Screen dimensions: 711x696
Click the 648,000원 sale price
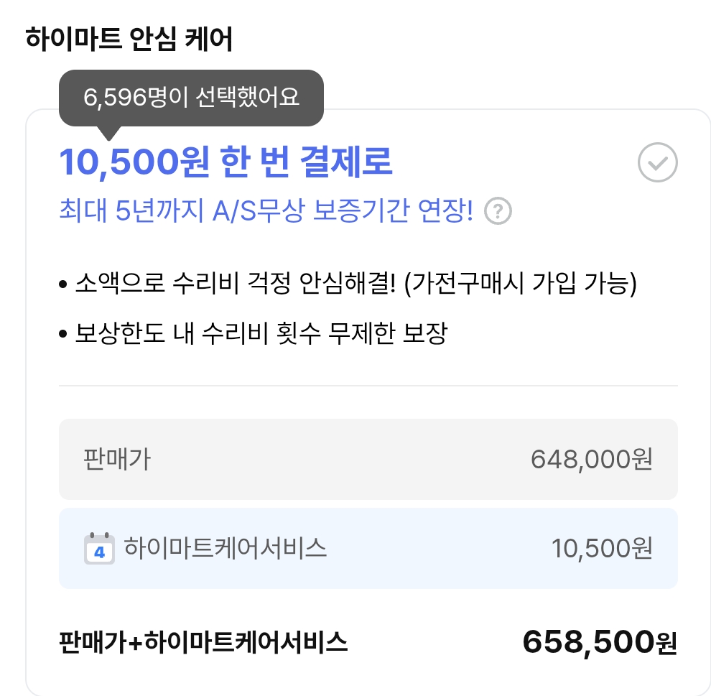point(591,459)
